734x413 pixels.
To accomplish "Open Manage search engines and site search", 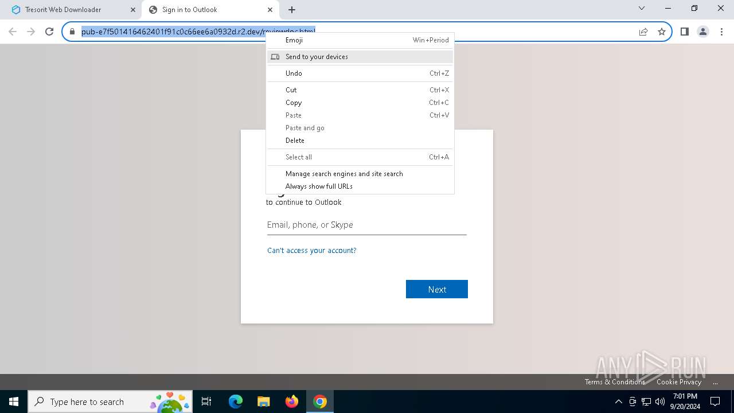I will [x=360, y=174].
